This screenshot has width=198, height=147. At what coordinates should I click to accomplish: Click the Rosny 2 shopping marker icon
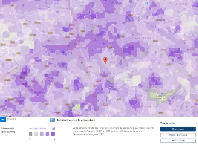(x=85, y=48)
